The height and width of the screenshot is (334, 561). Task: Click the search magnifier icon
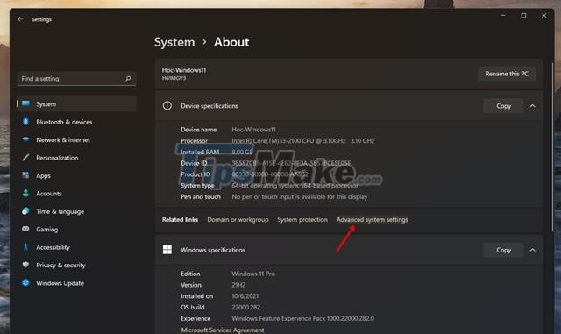[128, 78]
